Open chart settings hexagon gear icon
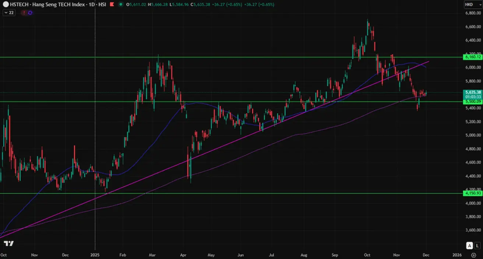This screenshot has width=483, height=259. coord(473,255)
